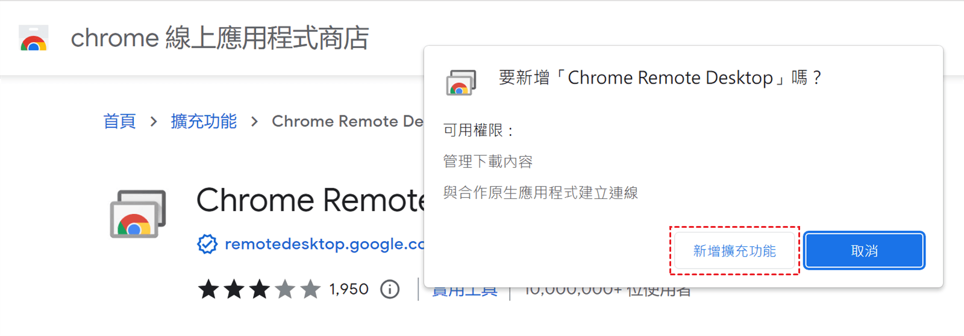Open the remotedesktop.google.com publisher link
Viewport: 964px width, 336px height.
click(324, 244)
